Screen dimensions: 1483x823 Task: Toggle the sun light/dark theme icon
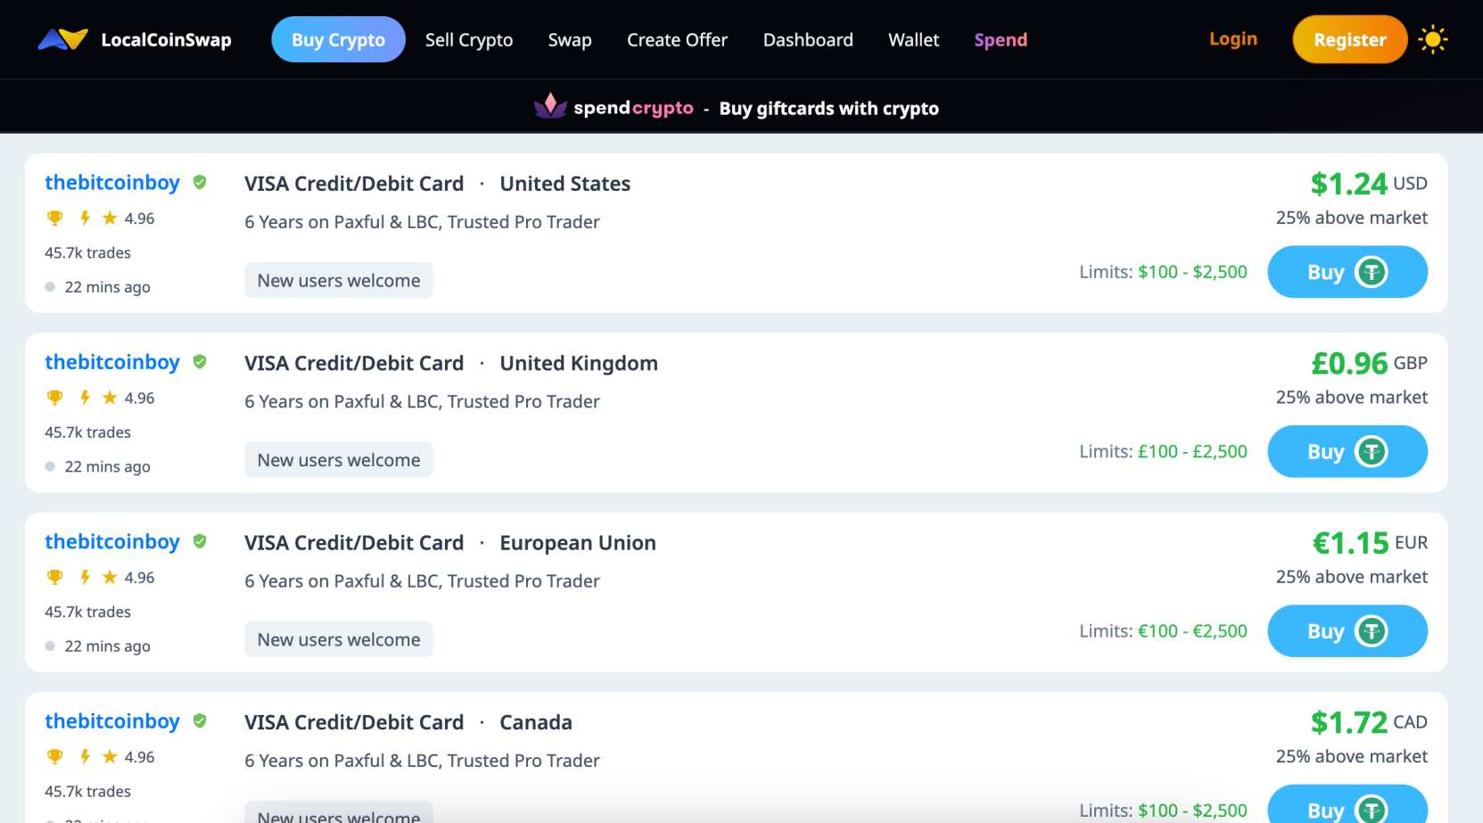1432,40
